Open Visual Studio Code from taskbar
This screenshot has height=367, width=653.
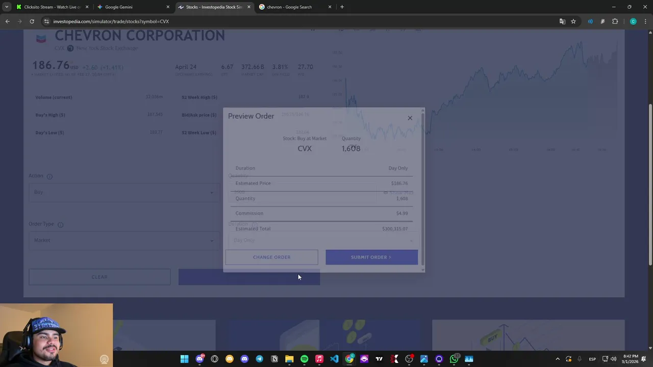coord(334,359)
